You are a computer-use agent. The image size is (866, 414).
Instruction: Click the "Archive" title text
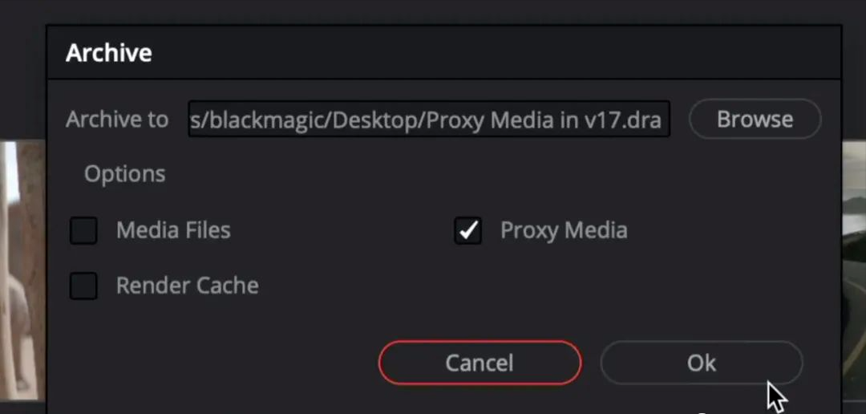tap(109, 52)
